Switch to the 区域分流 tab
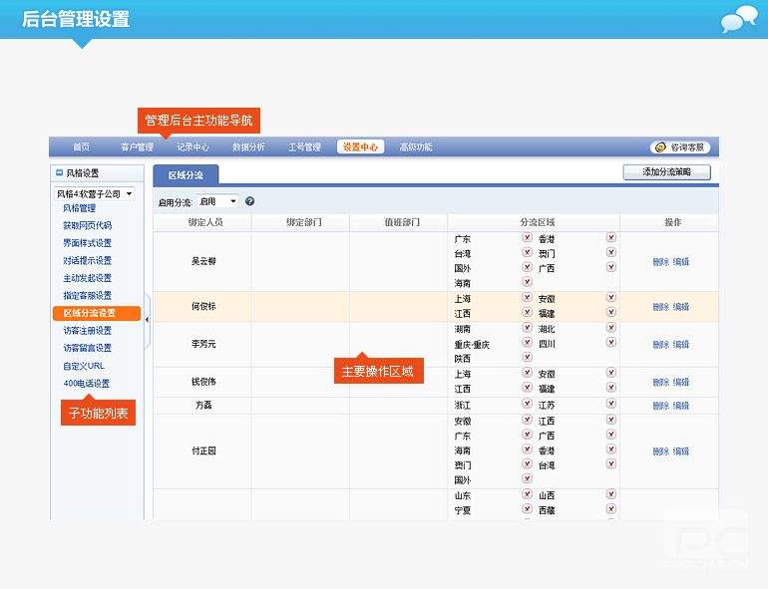This screenshot has width=768, height=589. pos(186,175)
